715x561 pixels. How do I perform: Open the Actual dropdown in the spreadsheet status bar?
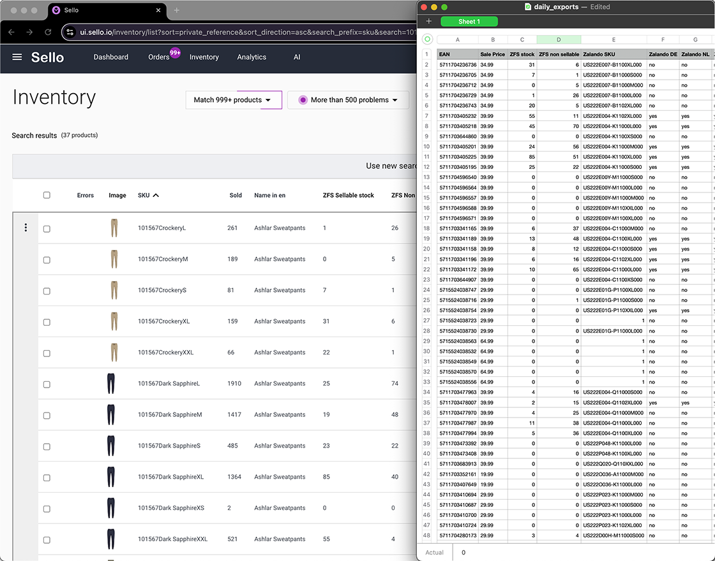[434, 552]
